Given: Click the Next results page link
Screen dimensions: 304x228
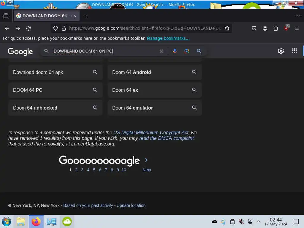Looking at the screenshot, I should pos(147,170).
